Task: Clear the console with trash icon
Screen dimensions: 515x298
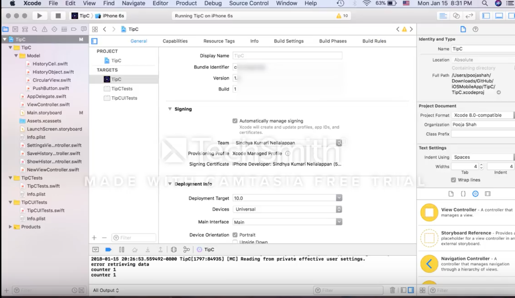Action: click(392, 290)
